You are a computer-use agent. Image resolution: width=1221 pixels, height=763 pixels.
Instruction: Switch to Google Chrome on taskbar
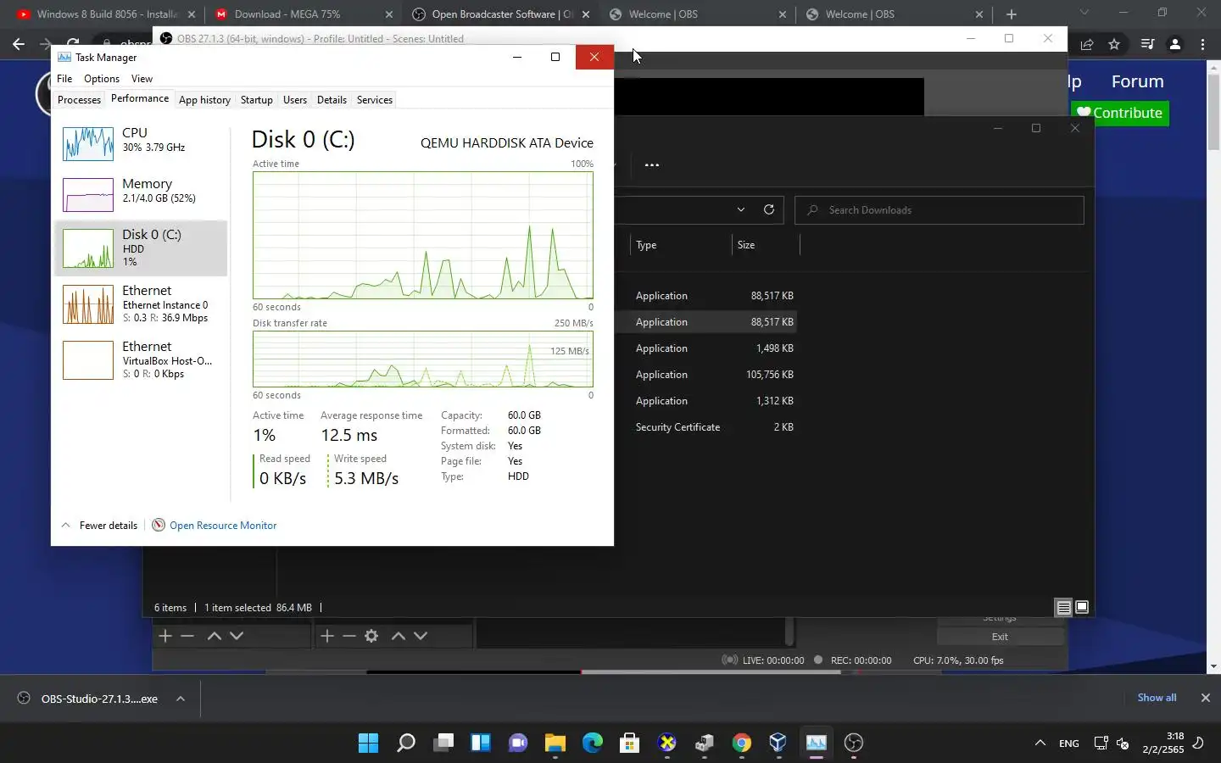tap(742, 743)
